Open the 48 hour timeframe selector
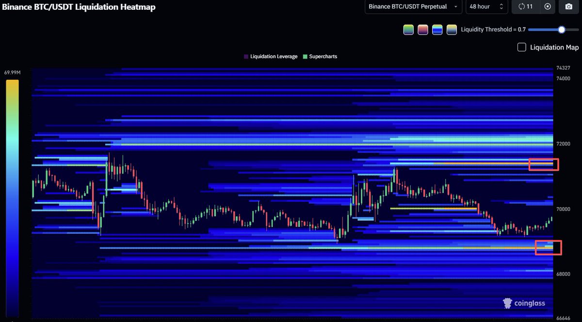Image resolution: width=582 pixels, height=322 pixels. (x=487, y=7)
